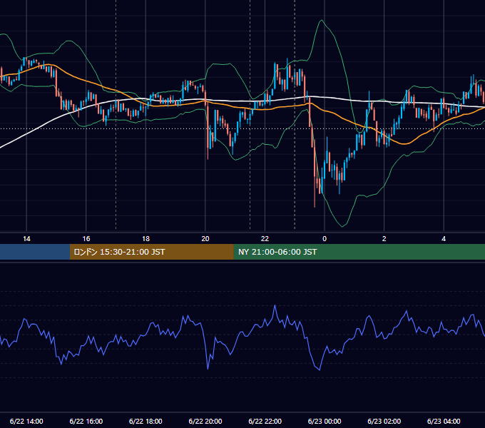This screenshot has height=428, width=485.
Task: Click the 20 hour label on price chart axis
Action: pos(205,239)
